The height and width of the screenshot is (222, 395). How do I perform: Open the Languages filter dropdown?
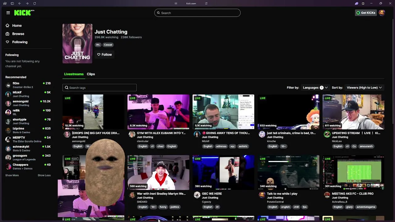pyautogui.click(x=315, y=88)
